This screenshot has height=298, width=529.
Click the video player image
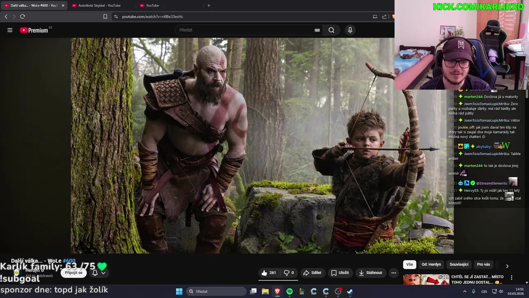[x=262, y=146]
